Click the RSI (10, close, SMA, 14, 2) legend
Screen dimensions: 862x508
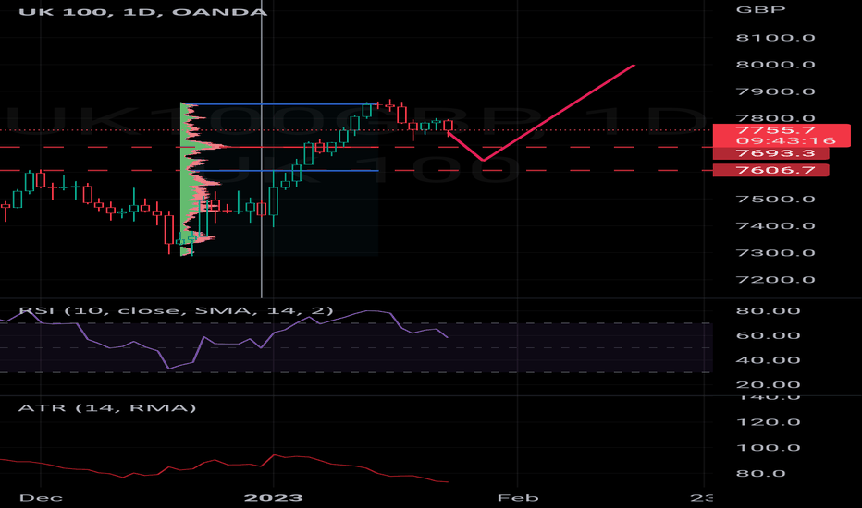[x=176, y=311]
